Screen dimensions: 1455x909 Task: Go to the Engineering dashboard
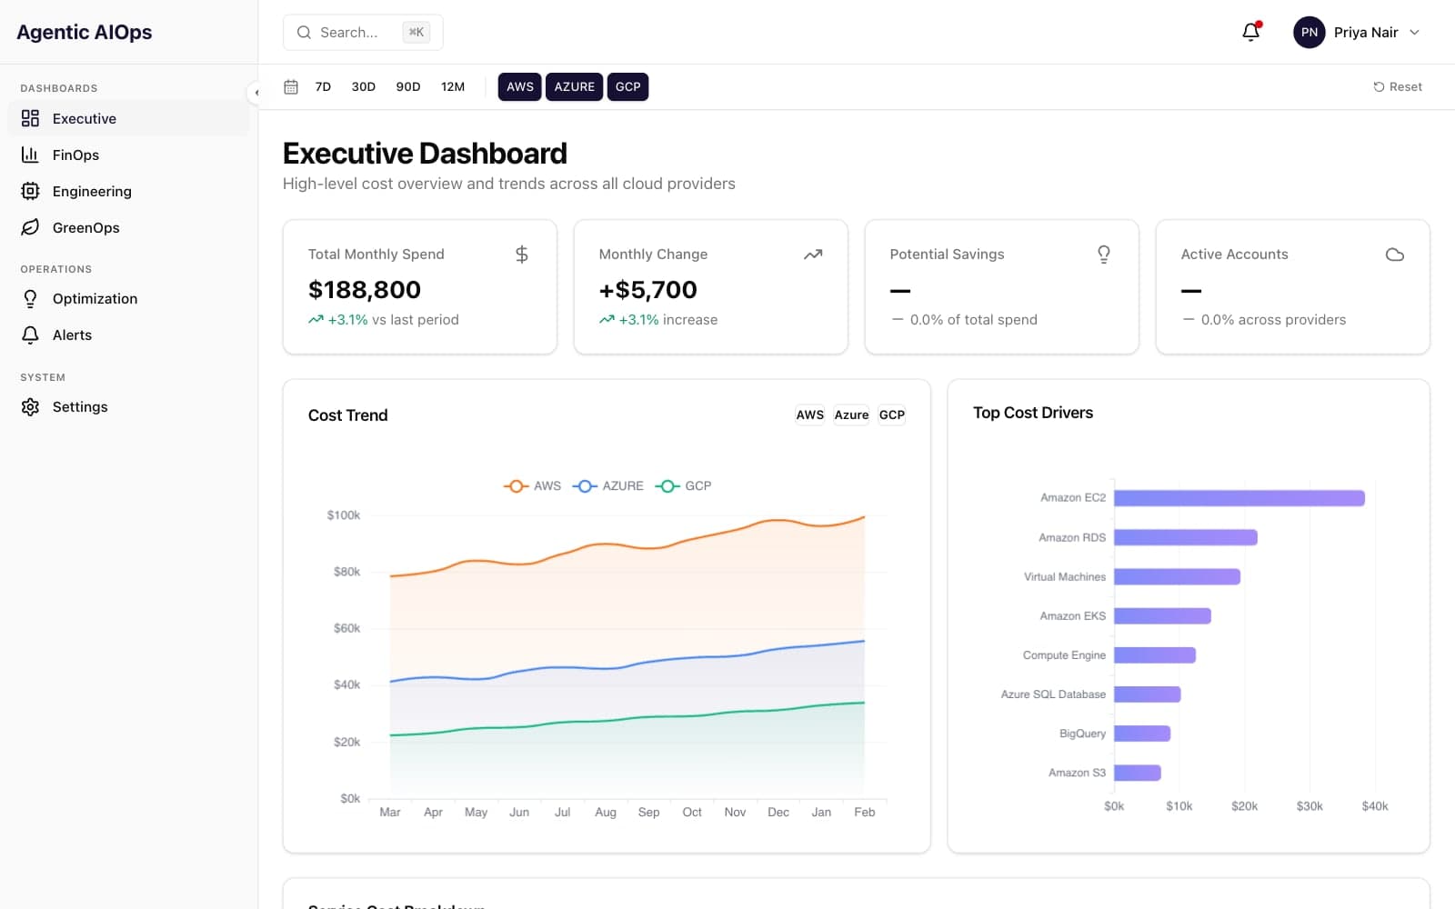click(128, 191)
